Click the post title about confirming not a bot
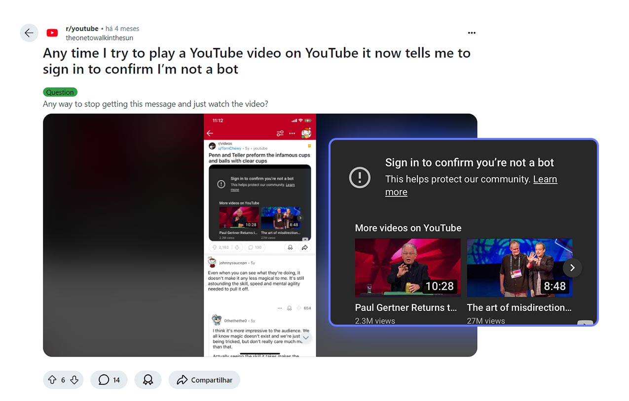Viewport: 629px width, 401px height. [x=257, y=61]
